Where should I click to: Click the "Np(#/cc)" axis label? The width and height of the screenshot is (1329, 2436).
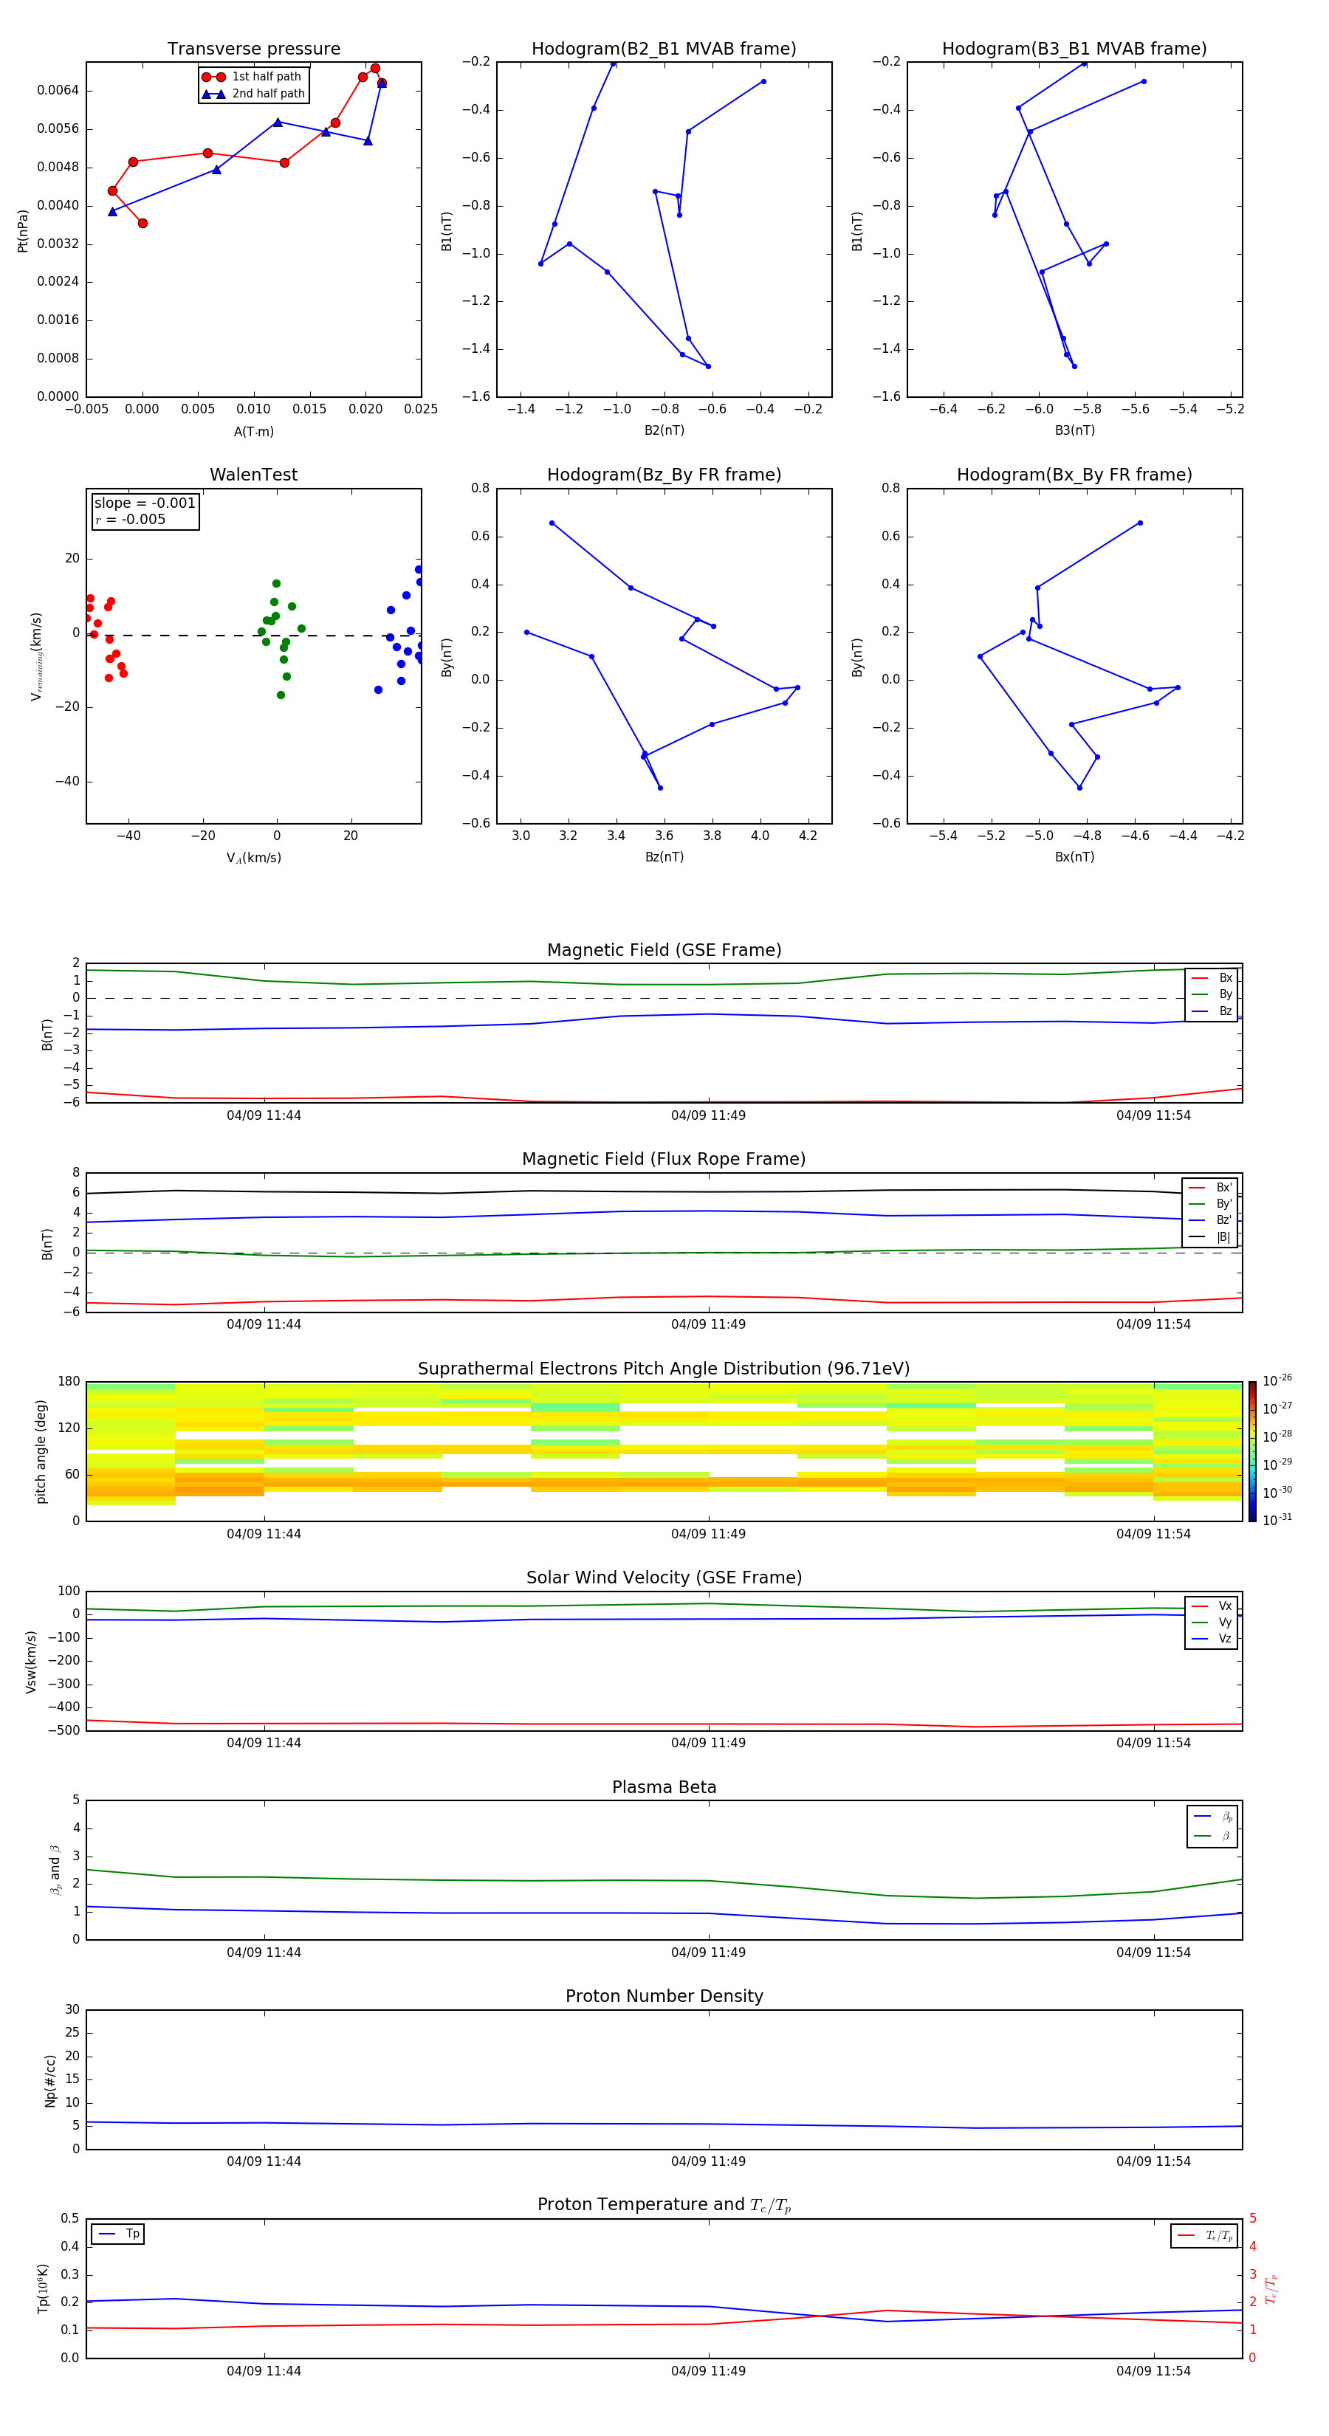pyautogui.click(x=50, y=2080)
